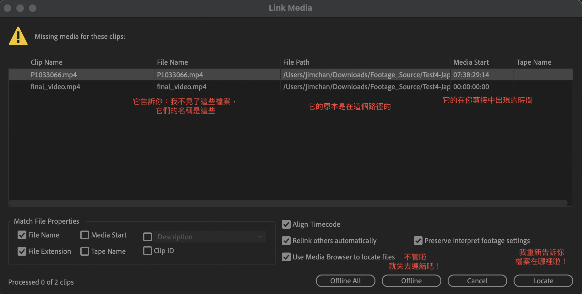
Task: Open the Description dropdown menu
Action: click(210, 237)
